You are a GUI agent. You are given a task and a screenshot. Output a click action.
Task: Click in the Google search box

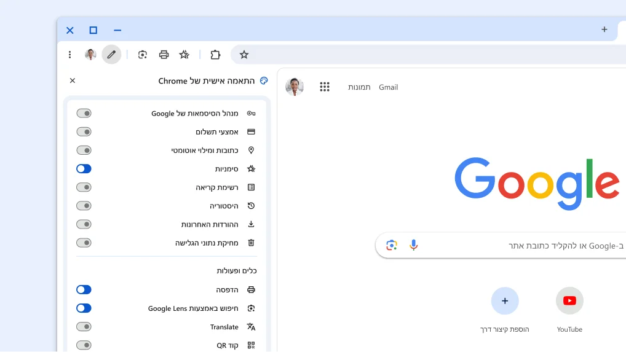click(x=501, y=246)
